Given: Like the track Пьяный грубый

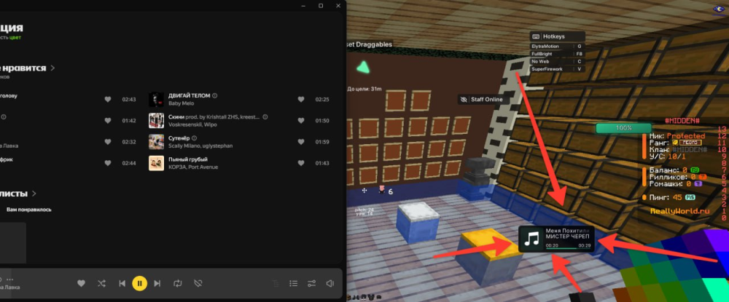Looking at the screenshot, I should coord(301,163).
